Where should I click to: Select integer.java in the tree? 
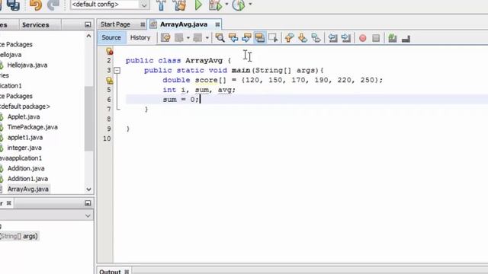(x=24, y=148)
